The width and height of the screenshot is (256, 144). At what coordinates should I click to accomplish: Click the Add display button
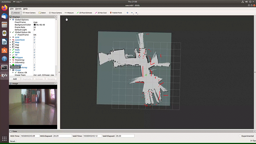(x=15, y=79)
